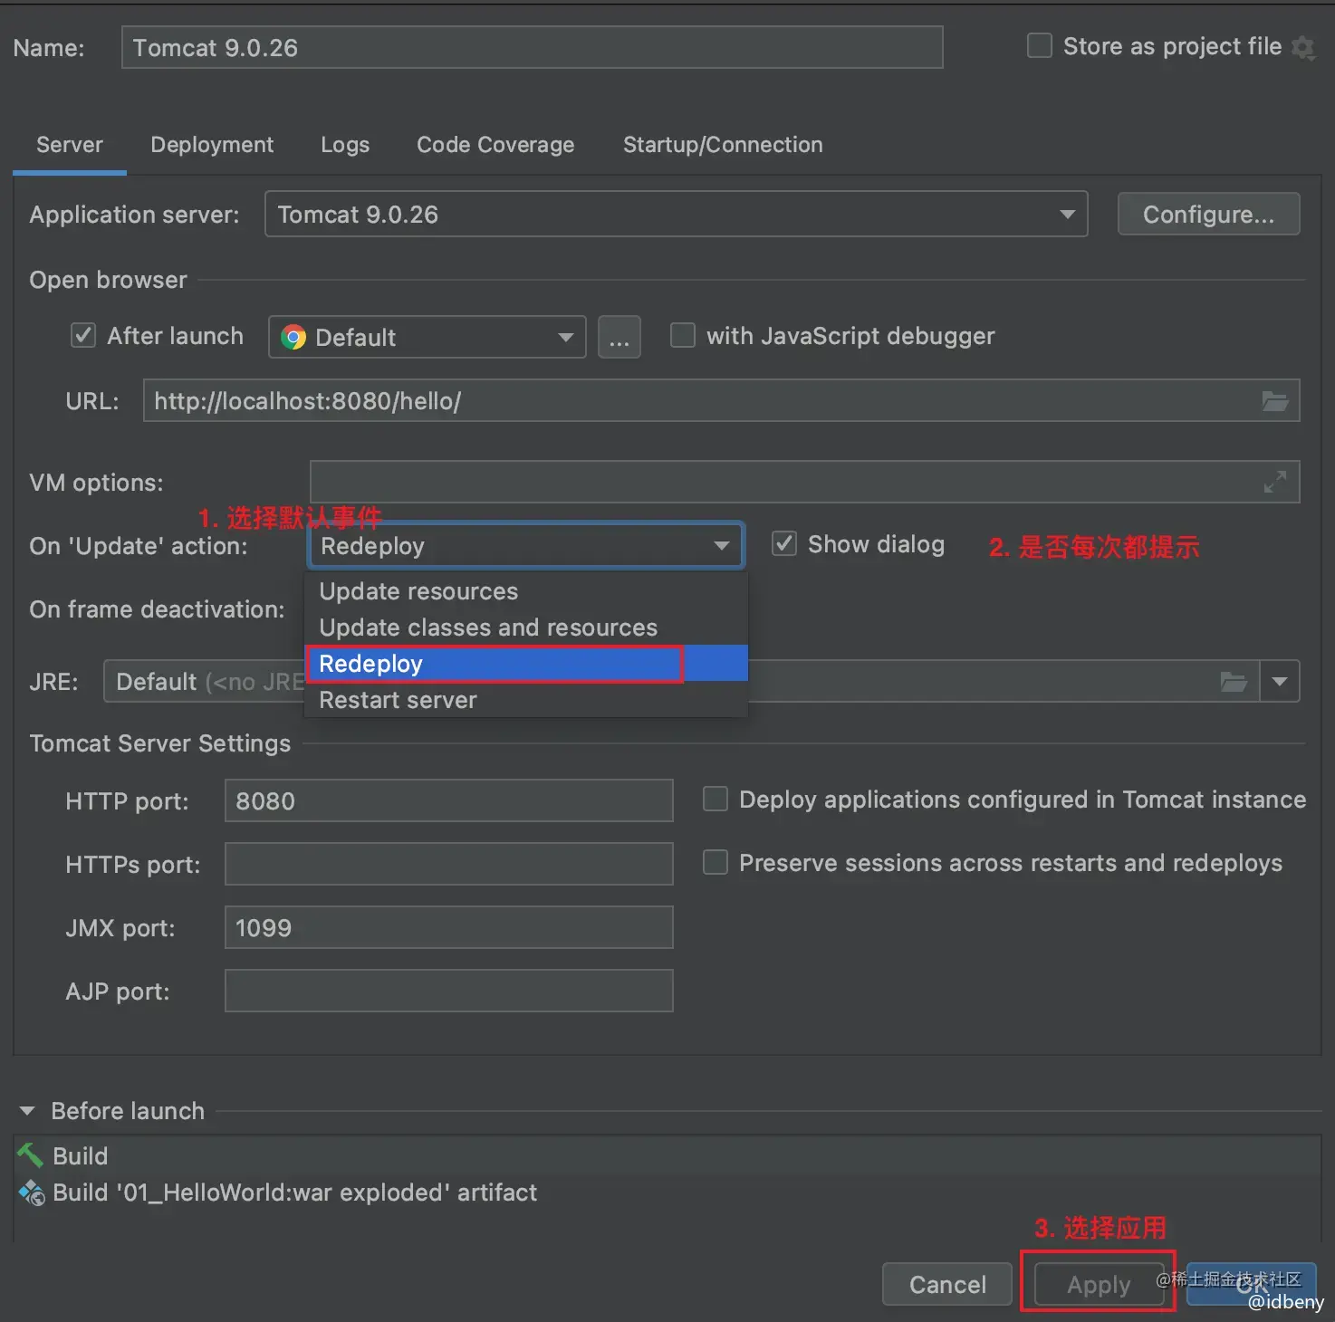Enable with JavaScript debugger checkbox
This screenshot has width=1335, height=1322.
683,335
